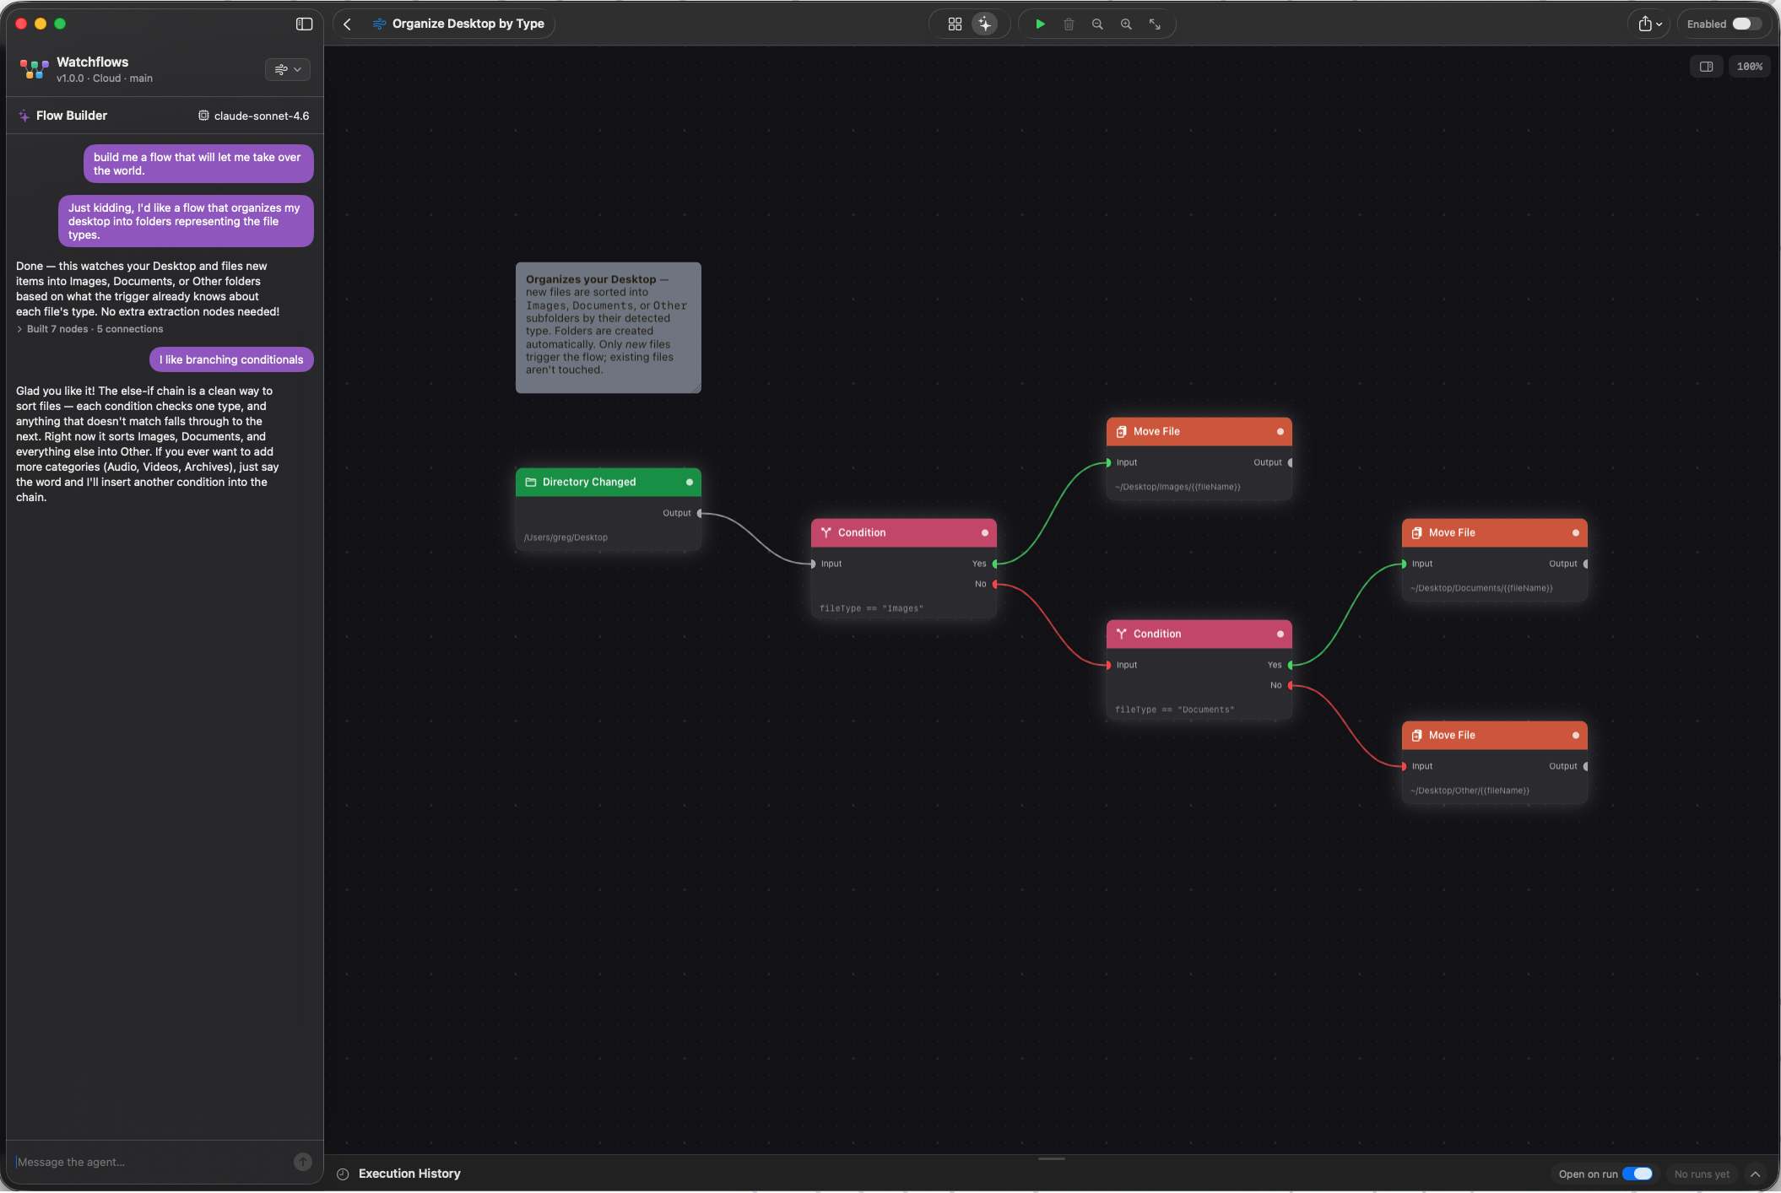
Task: Select the Directory Changed node header
Action: click(608, 482)
